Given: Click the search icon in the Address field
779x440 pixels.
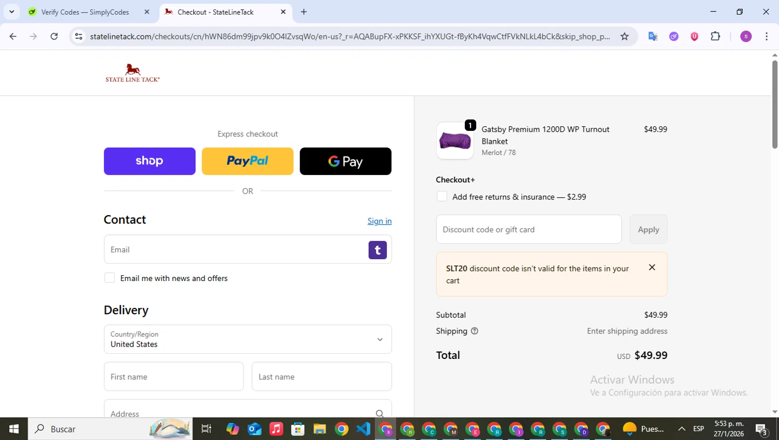Looking at the screenshot, I should click(x=380, y=414).
